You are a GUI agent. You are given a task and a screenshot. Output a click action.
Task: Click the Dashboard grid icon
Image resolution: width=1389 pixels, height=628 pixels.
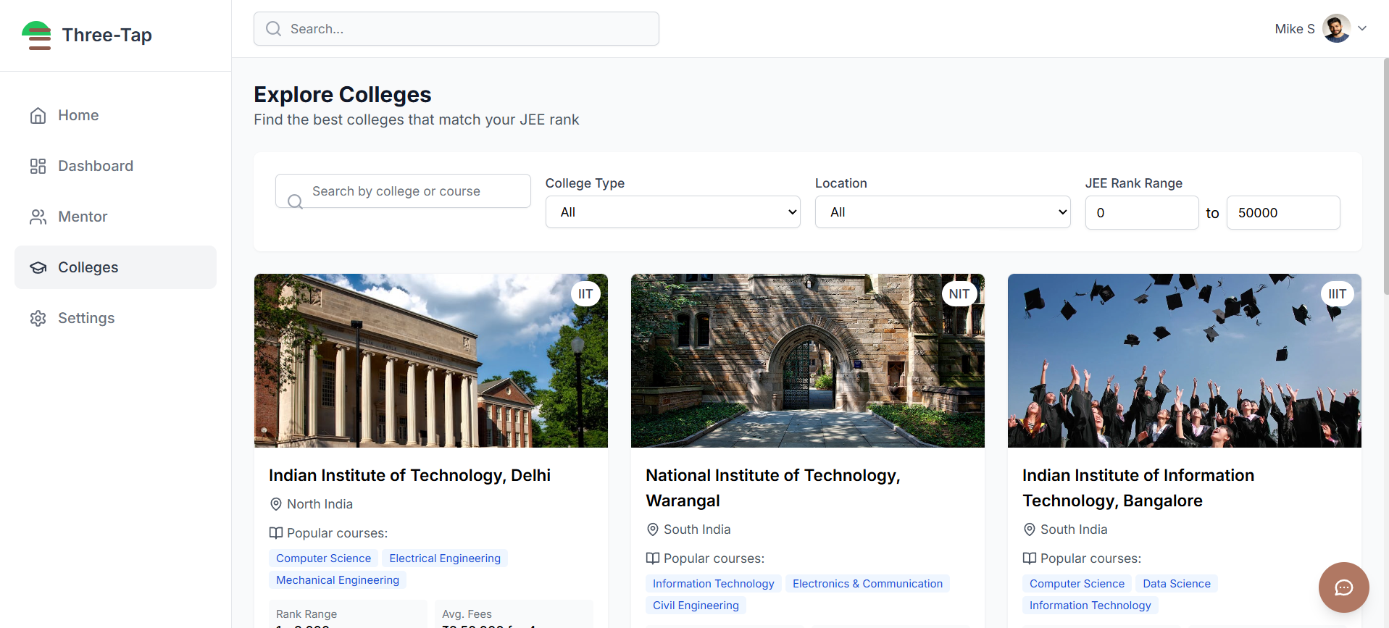38,166
